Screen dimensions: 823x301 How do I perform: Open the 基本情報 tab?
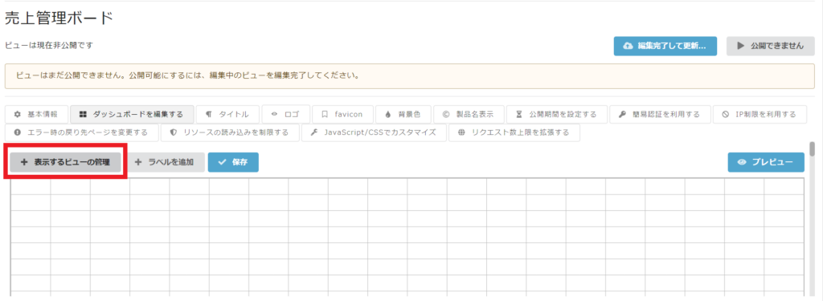point(37,114)
